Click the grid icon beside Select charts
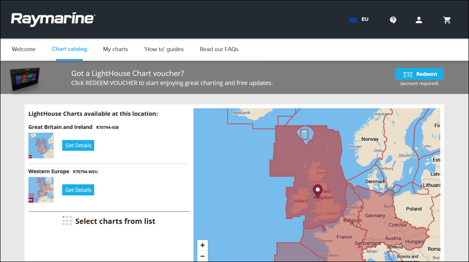The height and width of the screenshot is (262, 469). click(x=67, y=221)
